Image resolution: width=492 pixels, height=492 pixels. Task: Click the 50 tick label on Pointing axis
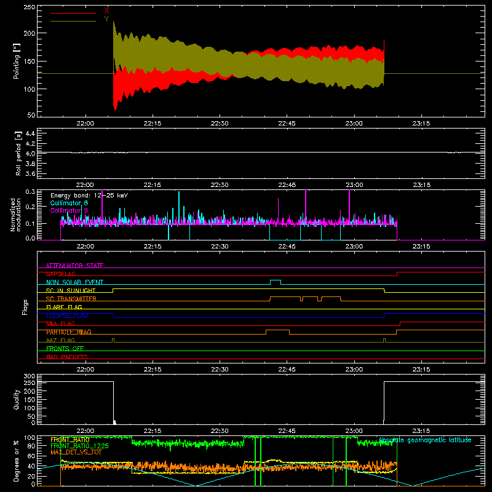click(x=31, y=115)
